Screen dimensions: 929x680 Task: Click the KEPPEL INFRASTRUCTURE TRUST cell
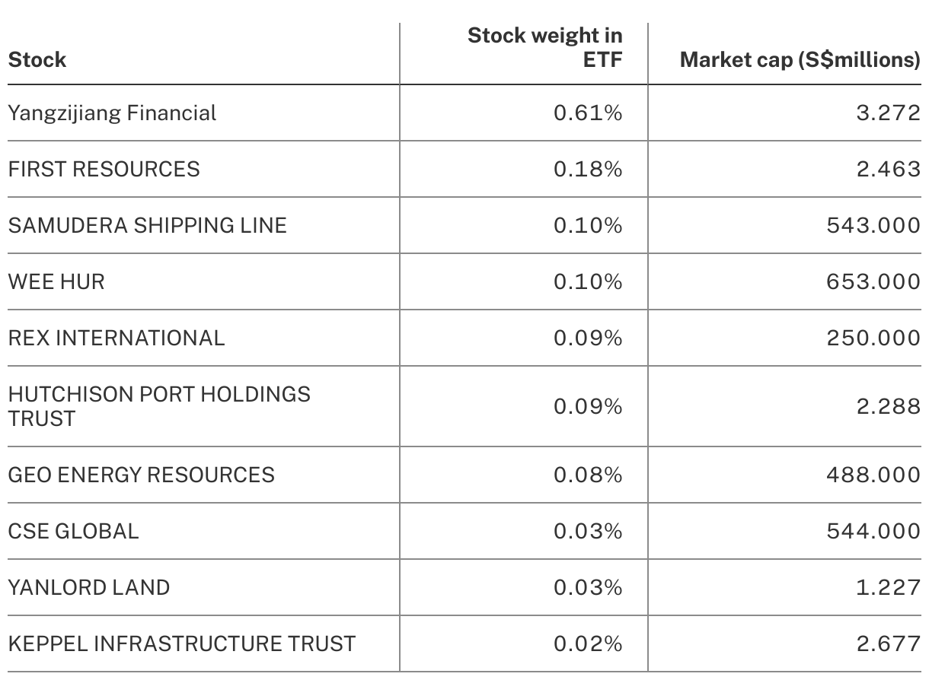click(181, 643)
